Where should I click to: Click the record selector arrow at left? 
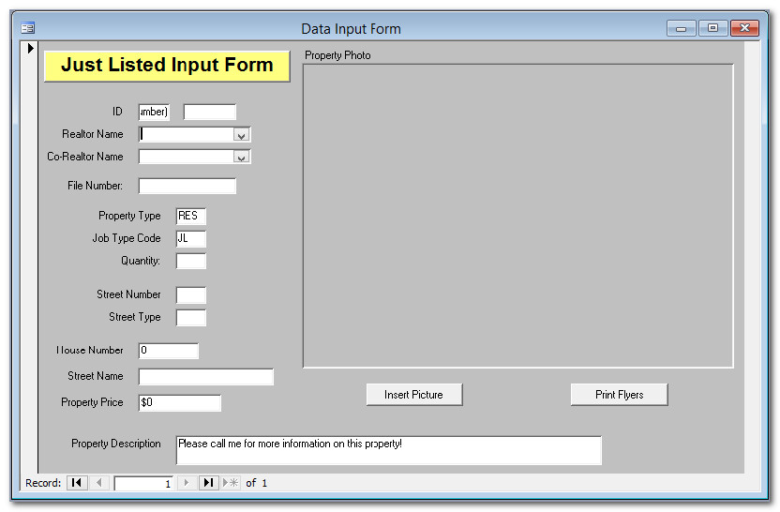[30, 48]
